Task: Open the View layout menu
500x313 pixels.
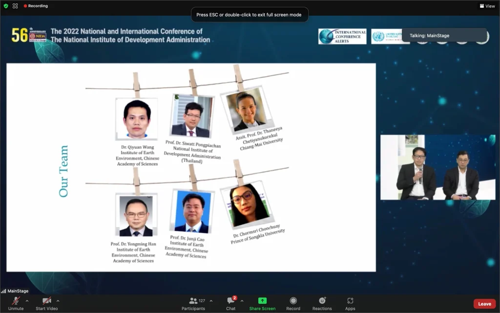Action: pos(487,6)
